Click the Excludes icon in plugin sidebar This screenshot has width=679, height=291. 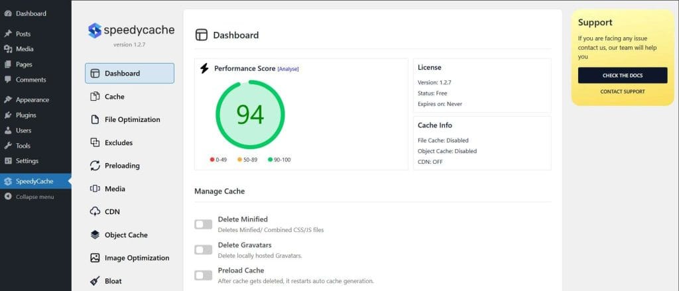click(x=95, y=143)
